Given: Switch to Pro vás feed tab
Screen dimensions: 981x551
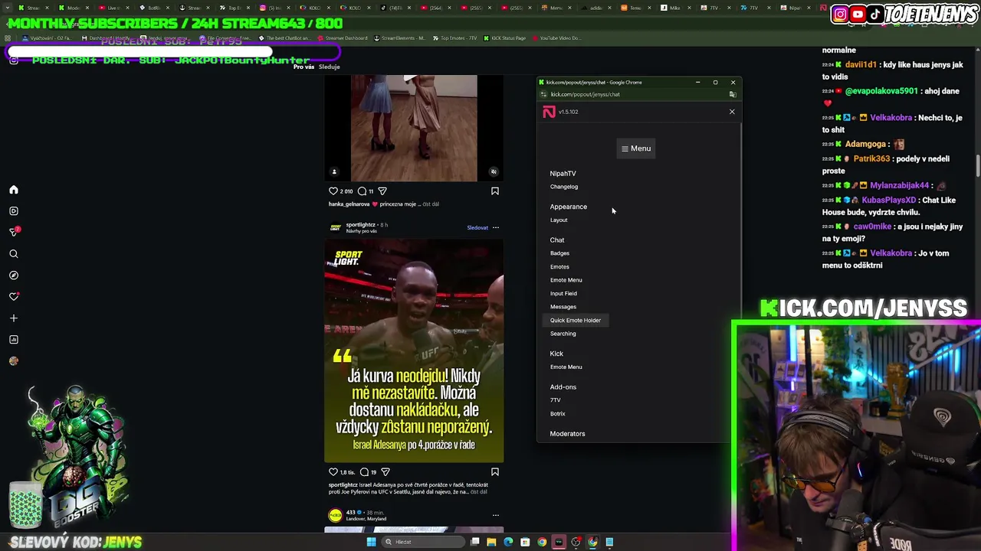Looking at the screenshot, I should (x=303, y=67).
